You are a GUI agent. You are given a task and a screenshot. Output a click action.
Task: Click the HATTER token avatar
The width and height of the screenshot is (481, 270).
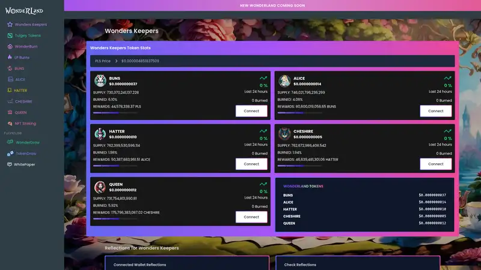[x=100, y=134]
